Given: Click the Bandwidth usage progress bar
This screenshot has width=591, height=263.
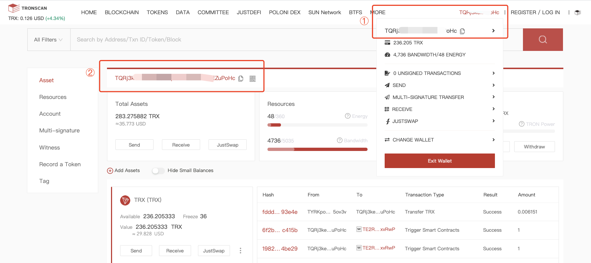Looking at the screenshot, I should pos(317,149).
